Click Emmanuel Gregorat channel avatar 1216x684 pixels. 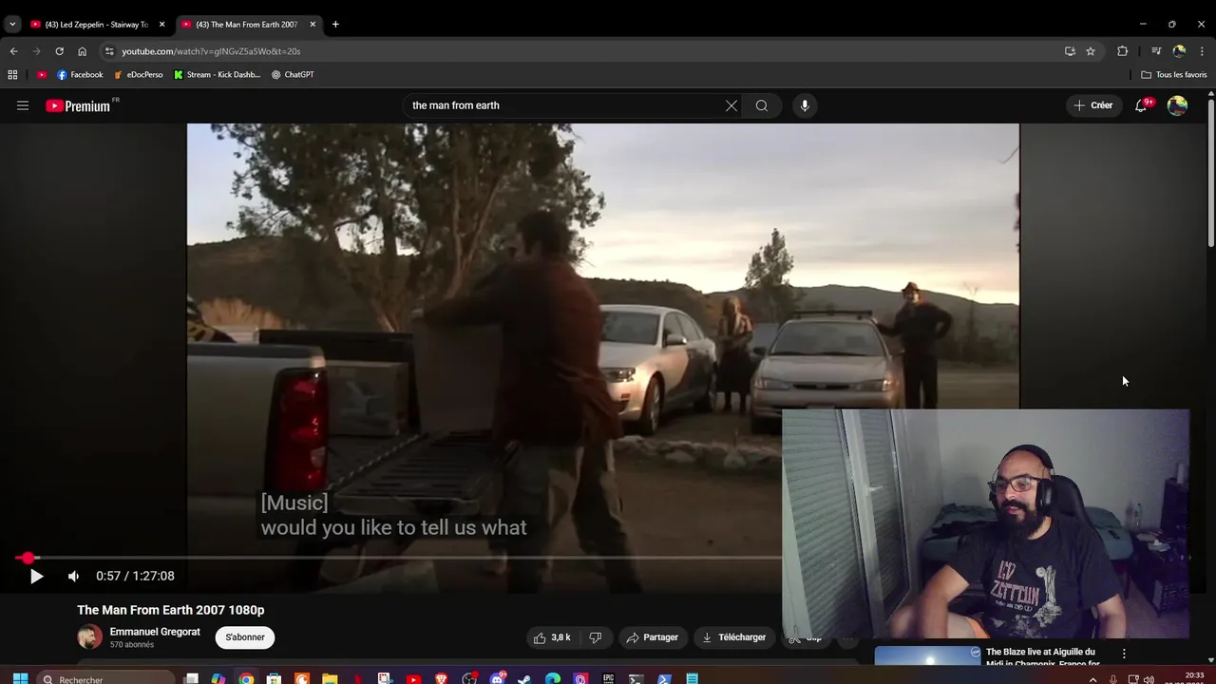pos(89,637)
